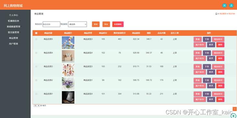Click 减少库存 for 商品名称3
237x118 pixels.
[200, 72]
